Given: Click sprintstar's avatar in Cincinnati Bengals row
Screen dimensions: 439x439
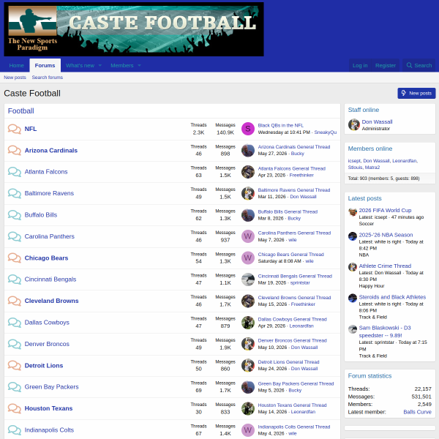Looking at the screenshot, I should tap(248, 279).
